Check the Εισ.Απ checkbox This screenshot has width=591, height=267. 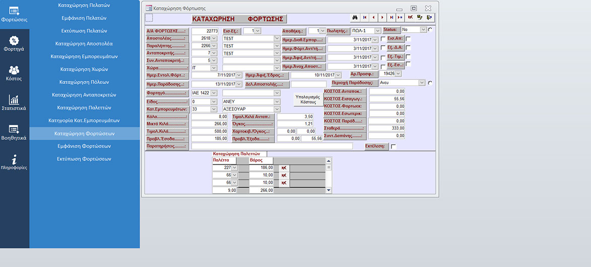(x=408, y=39)
